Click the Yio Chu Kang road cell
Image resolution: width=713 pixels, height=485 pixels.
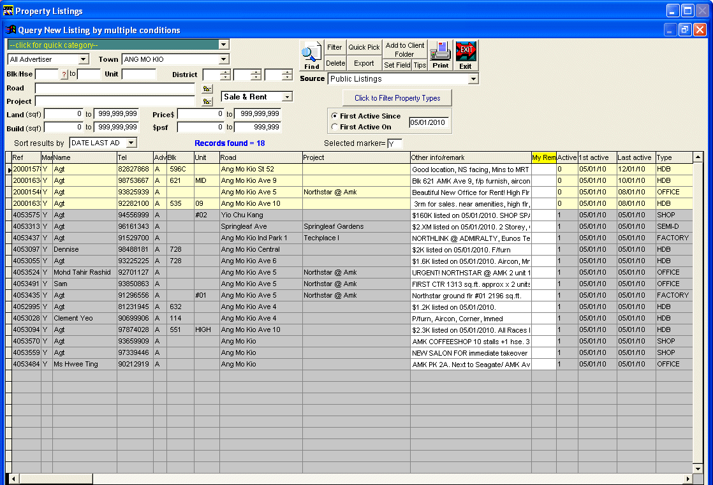click(x=261, y=215)
